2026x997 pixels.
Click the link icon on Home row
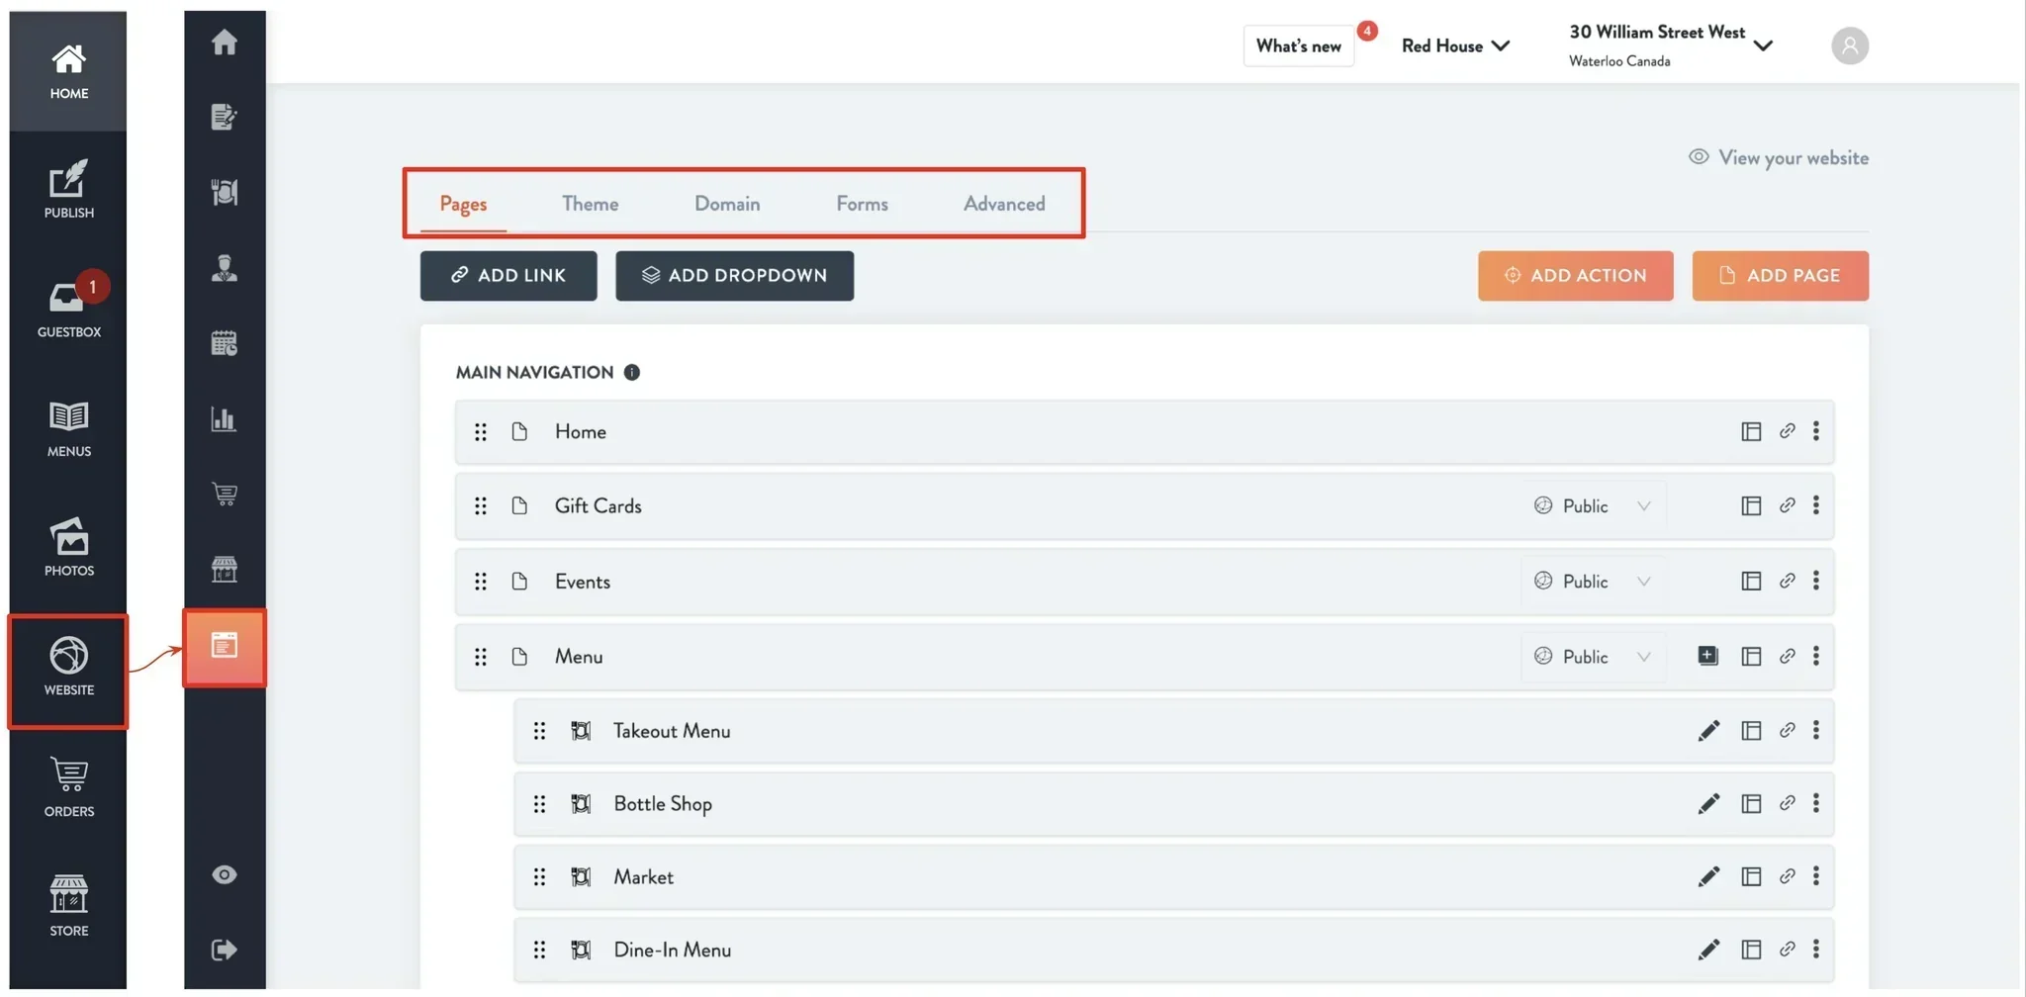point(1787,431)
